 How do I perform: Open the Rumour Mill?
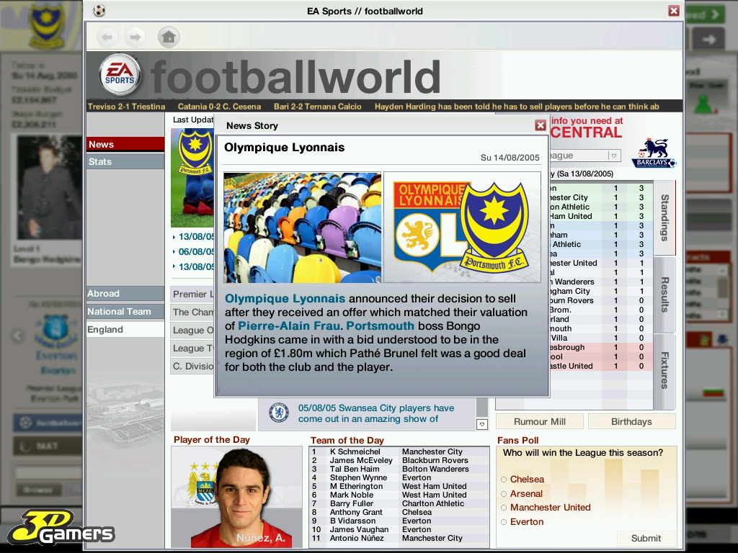click(539, 422)
